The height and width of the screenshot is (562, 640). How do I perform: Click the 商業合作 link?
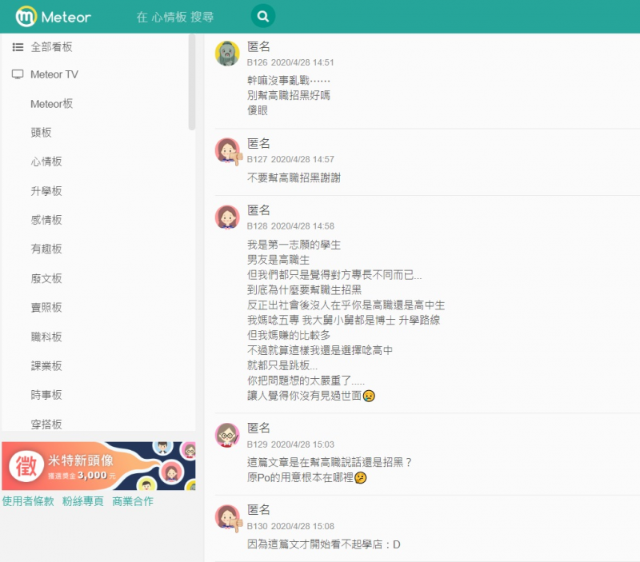click(x=133, y=501)
